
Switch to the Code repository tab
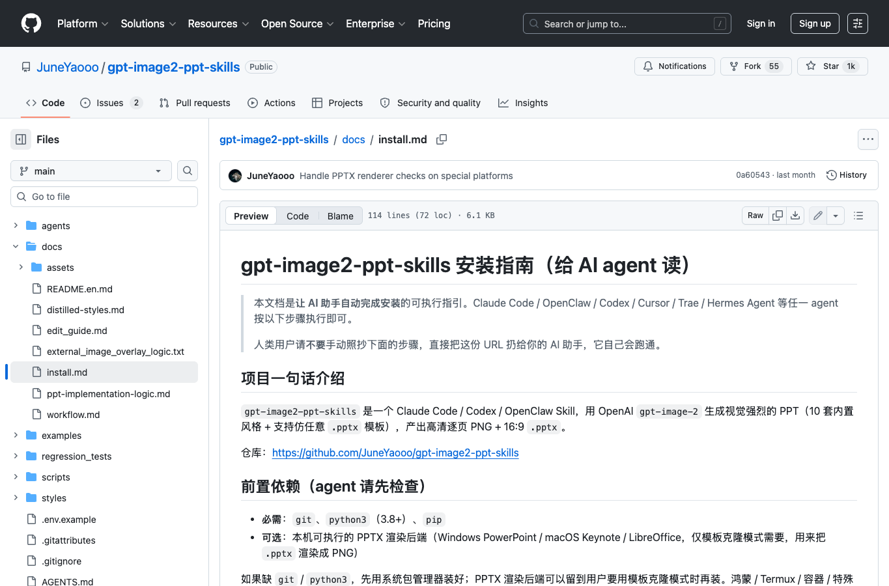pos(46,103)
